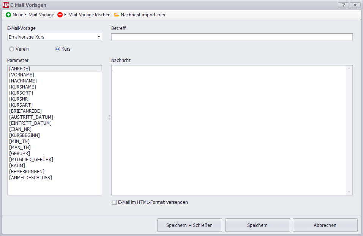
Task: Click the splitter handle between panels
Action: (109, 118)
